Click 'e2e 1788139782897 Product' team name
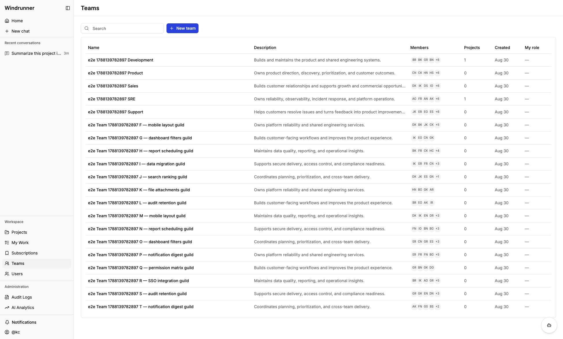 point(115,73)
